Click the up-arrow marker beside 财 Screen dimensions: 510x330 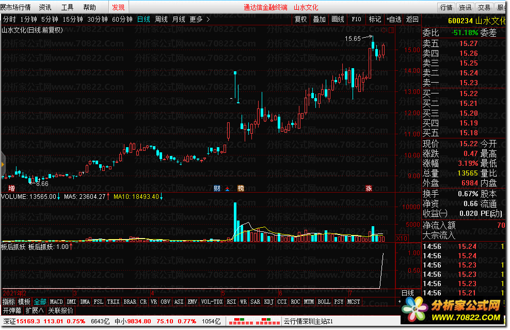tap(227, 189)
